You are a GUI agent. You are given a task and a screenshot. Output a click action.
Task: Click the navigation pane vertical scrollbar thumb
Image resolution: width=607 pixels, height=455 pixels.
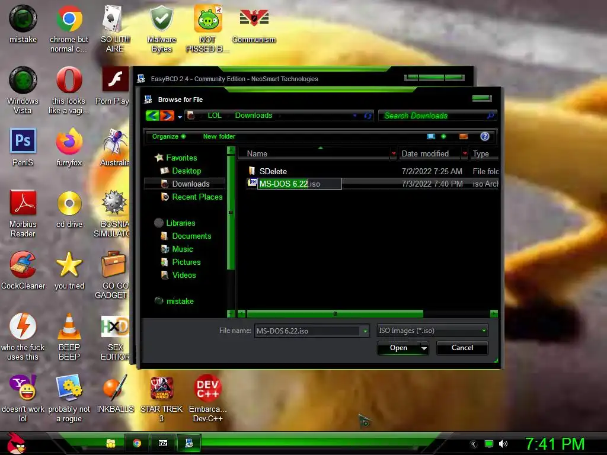point(231,212)
